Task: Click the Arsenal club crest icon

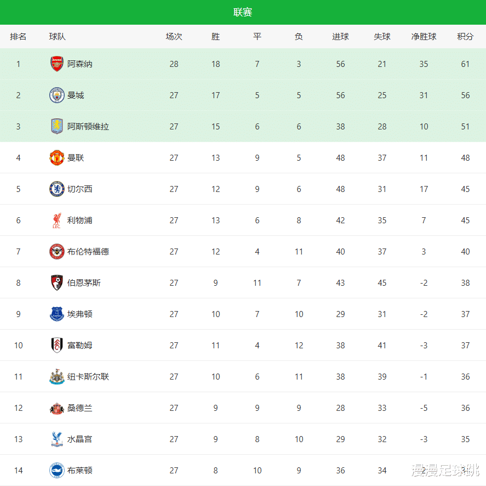Action: click(x=57, y=64)
